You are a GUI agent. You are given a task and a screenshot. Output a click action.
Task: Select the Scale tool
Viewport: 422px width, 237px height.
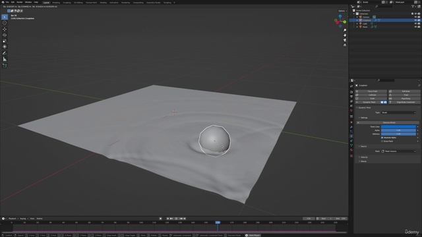click(5, 41)
